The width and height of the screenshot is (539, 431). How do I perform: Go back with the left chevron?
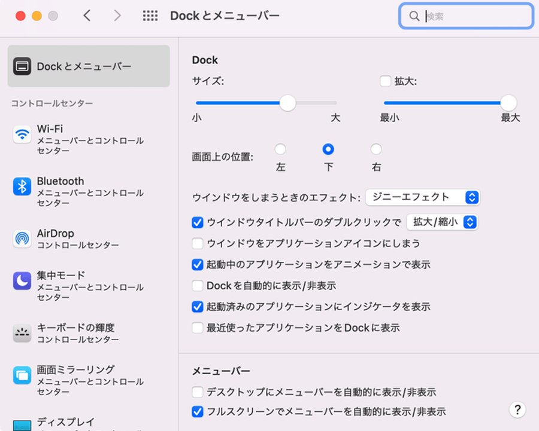87,16
